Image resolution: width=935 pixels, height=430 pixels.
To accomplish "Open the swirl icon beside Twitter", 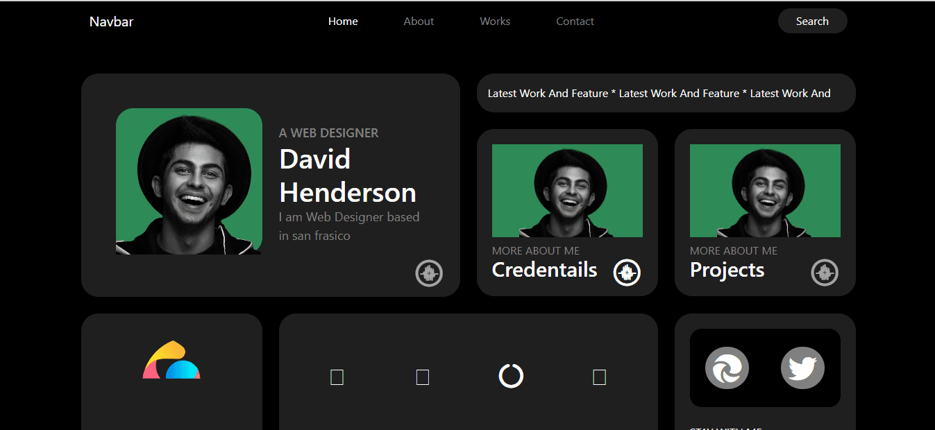I will click(x=727, y=368).
